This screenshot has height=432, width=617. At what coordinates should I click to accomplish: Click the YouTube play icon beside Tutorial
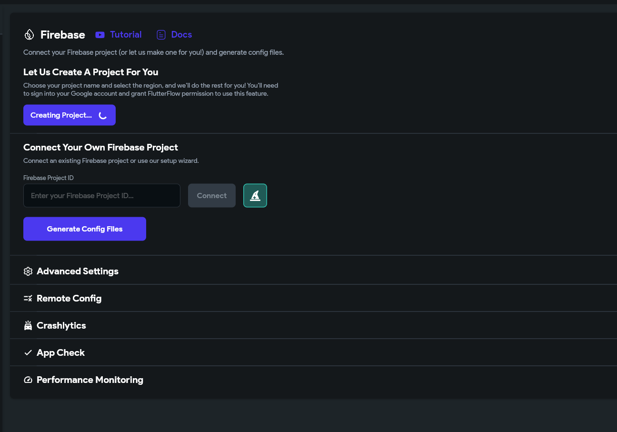100,35
